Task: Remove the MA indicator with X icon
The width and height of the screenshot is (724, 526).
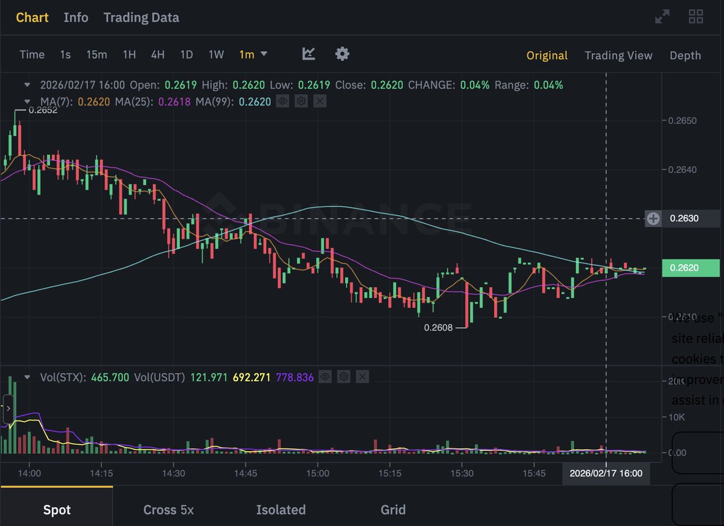Action: pos(319,101)
